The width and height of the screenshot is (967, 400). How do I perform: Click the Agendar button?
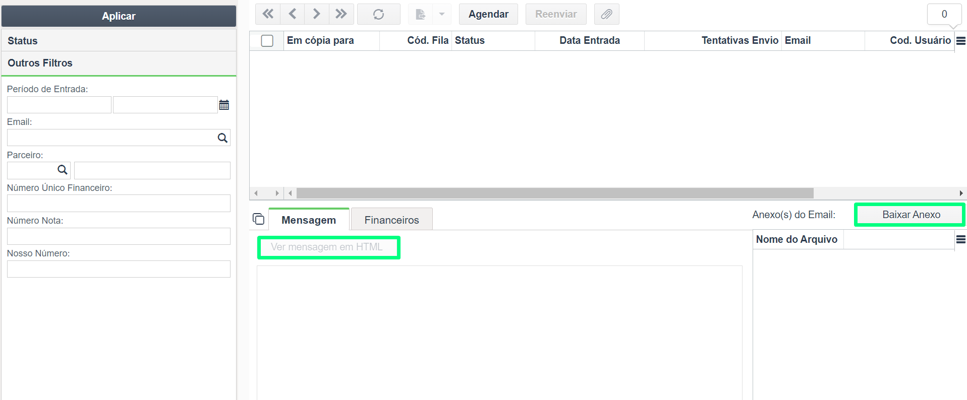click(x=488, y=14)
